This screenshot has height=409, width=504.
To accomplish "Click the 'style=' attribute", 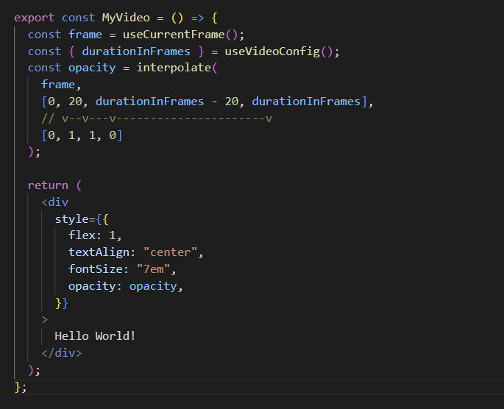I will point(75,219).
